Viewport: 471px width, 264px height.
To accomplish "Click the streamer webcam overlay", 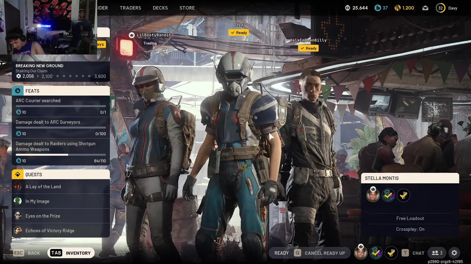I will click(49, 27).
